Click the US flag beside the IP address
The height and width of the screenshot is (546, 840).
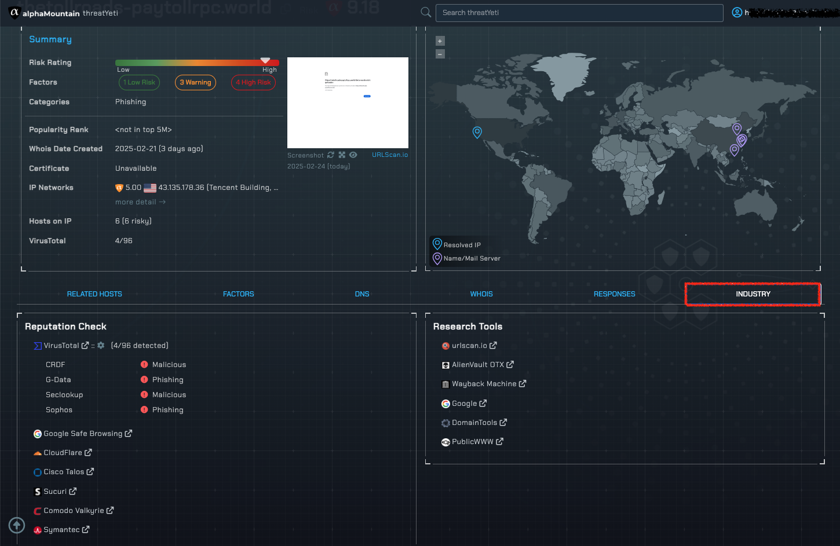tap(150, 188)
